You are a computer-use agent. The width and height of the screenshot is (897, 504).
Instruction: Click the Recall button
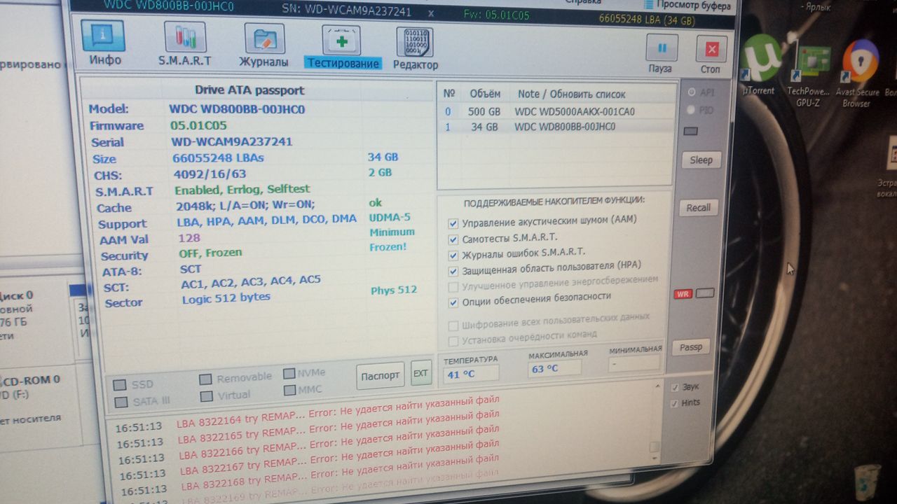(x=698, y=208)
